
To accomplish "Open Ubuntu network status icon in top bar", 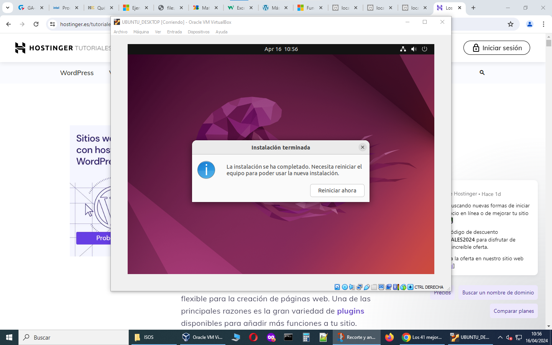I will [x=403, y=49].
